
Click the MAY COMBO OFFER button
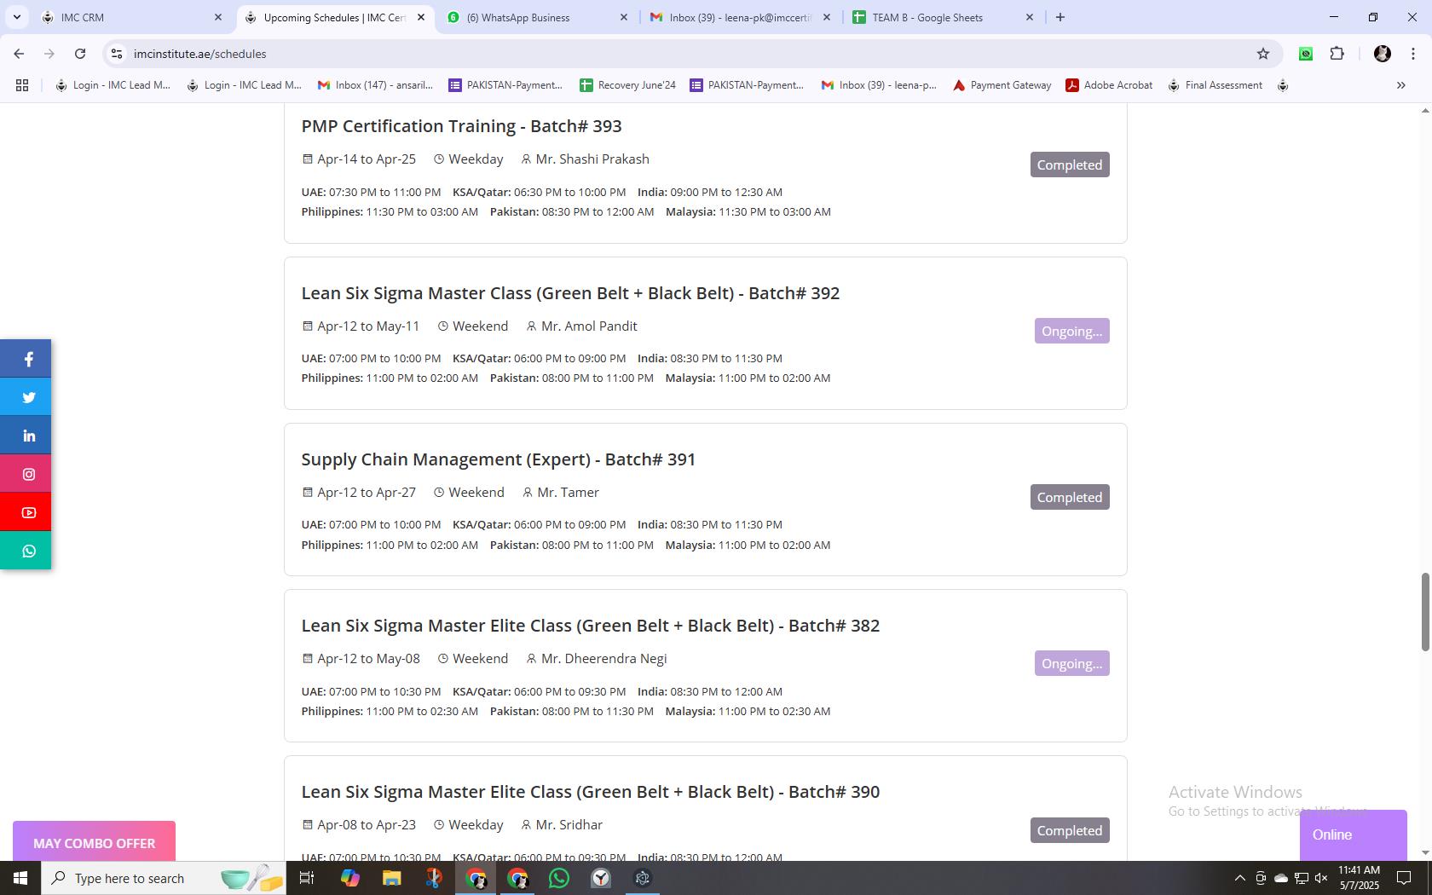(x=94, y=843)
